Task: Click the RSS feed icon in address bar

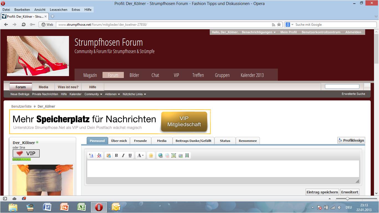Action: coord(273,25)
